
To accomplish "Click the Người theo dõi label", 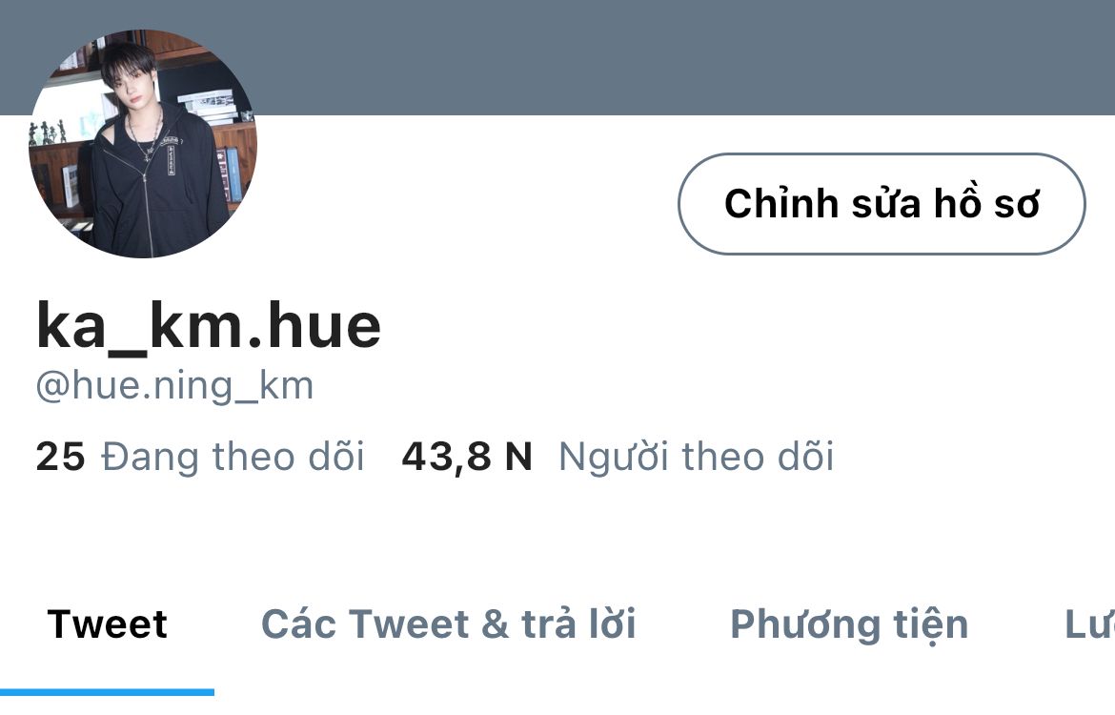I will [x=697, y=456].
